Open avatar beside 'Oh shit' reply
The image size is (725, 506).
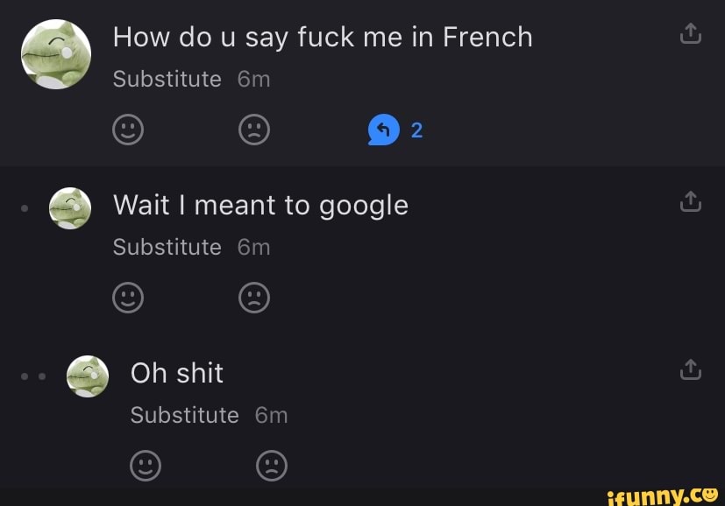point(88,376)
